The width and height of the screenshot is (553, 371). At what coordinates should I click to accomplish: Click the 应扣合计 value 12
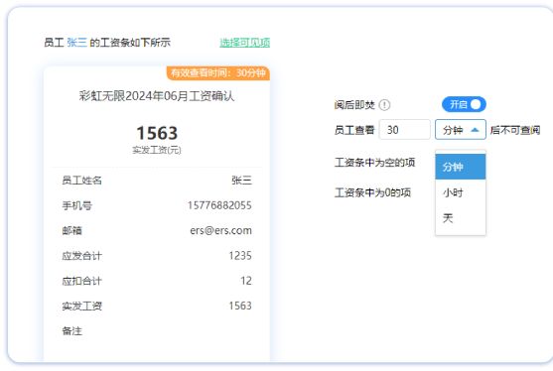246,281
